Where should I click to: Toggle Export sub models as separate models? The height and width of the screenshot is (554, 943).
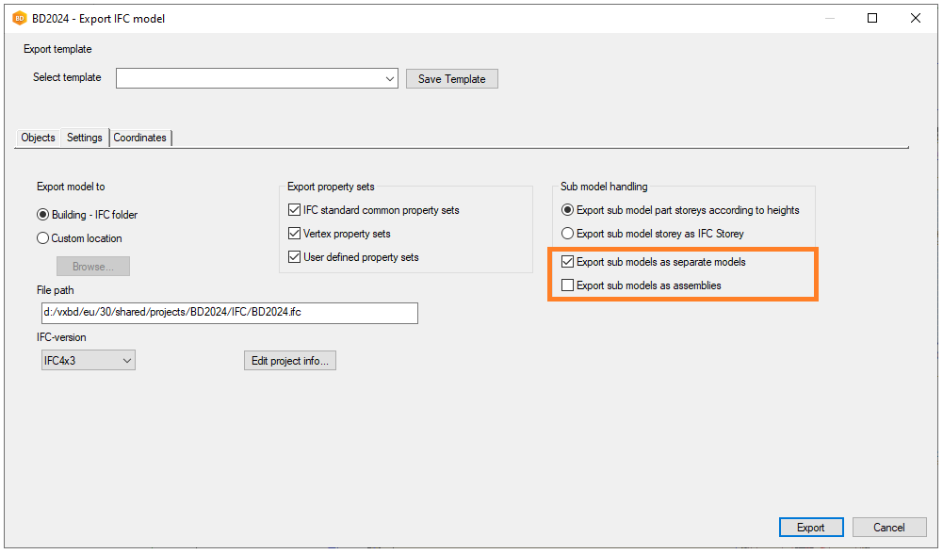pyautogui.click(x=567, y=262)
